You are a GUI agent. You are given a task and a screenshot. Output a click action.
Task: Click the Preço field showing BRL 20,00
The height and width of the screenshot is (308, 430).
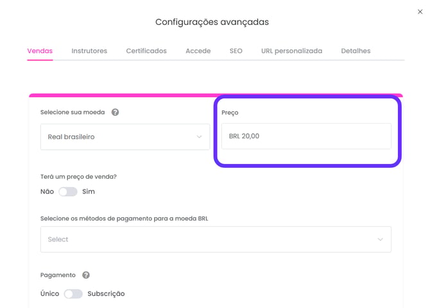306,136
